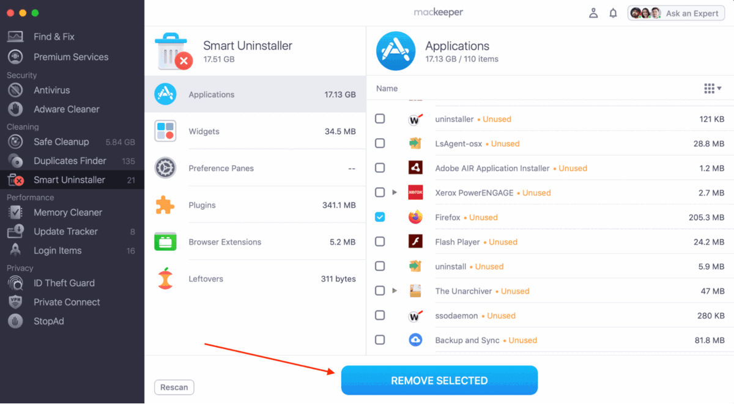Screen dimensions: 734x404
Task: Open the notifications bell icon
Action: point(613,13)
